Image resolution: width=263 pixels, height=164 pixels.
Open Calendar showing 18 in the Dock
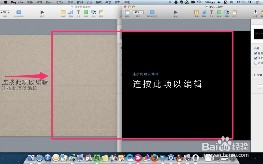pyautogui.click(x=89, y=158)
